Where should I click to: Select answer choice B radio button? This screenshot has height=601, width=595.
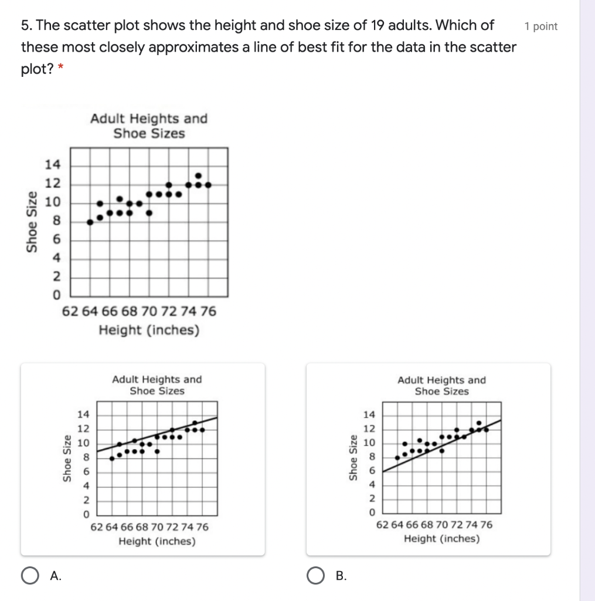click(x=315, y=575)
